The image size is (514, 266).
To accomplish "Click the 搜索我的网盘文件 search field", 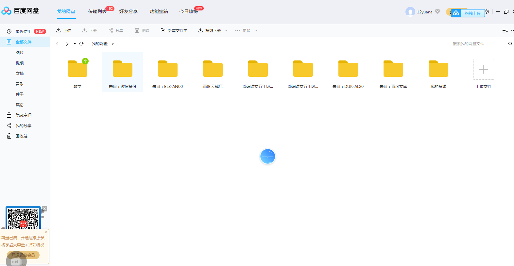I will pyautogui.click(x=477, y=44).
